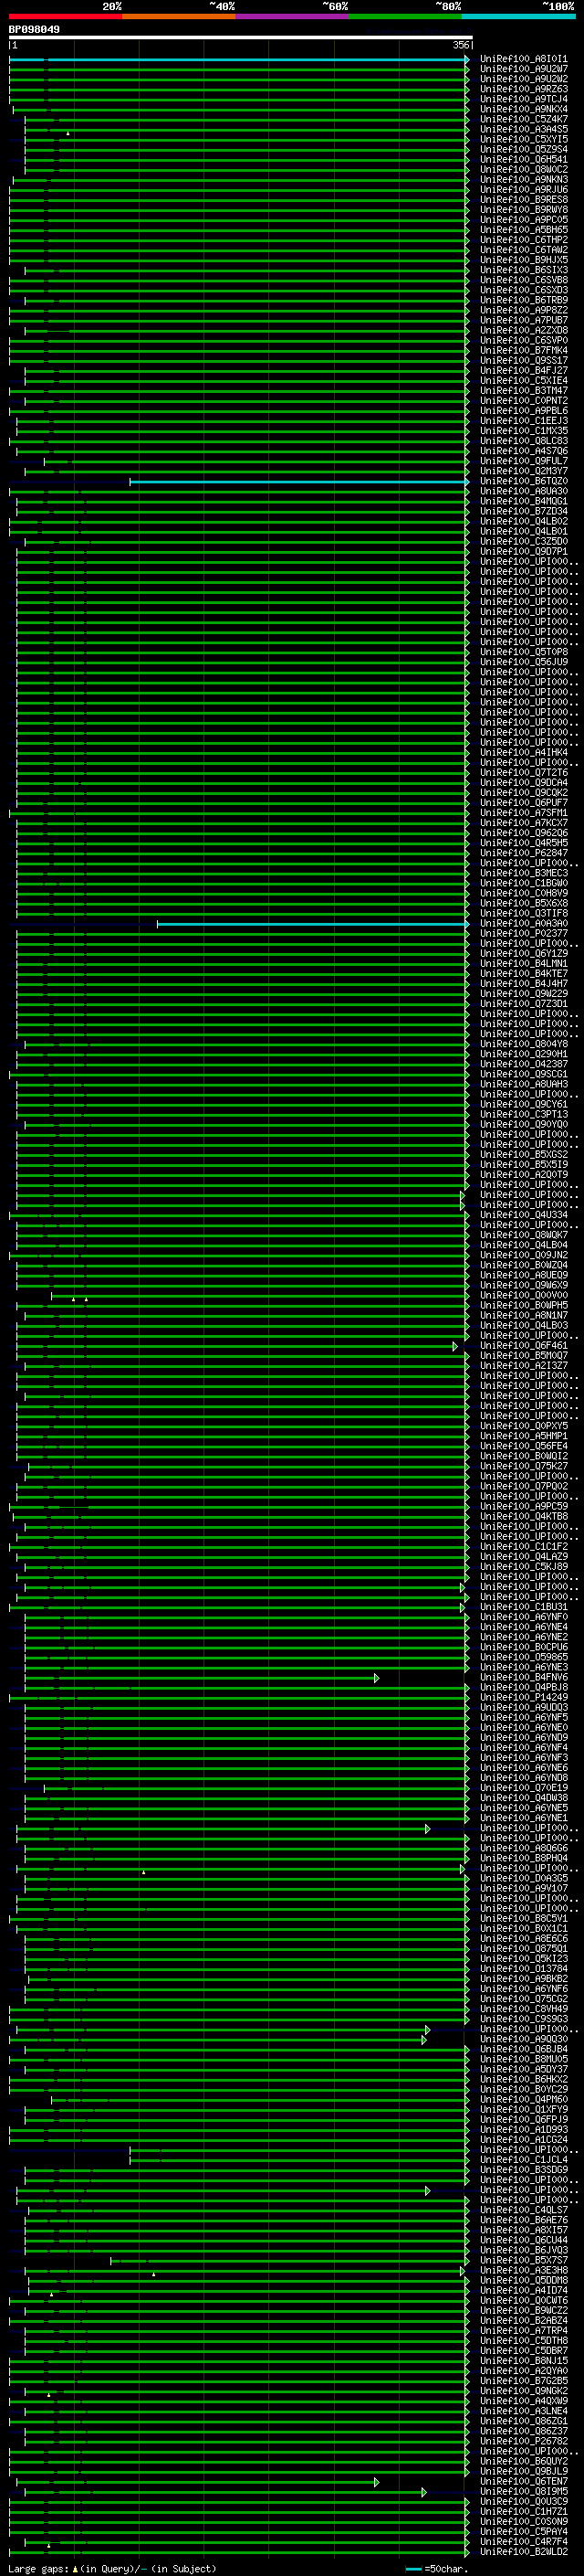Select hit name UniRef100_C3PT13
This screenshot has width=584, height=2576.
click(523, 1115)
